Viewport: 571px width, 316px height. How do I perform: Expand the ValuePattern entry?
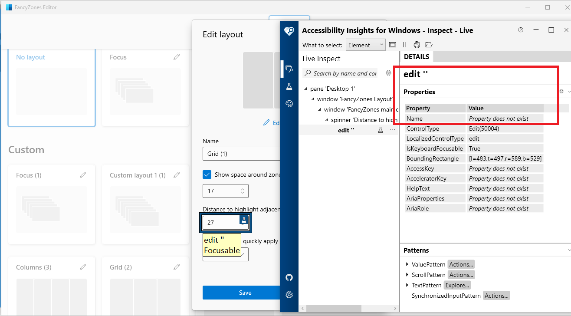407,264
